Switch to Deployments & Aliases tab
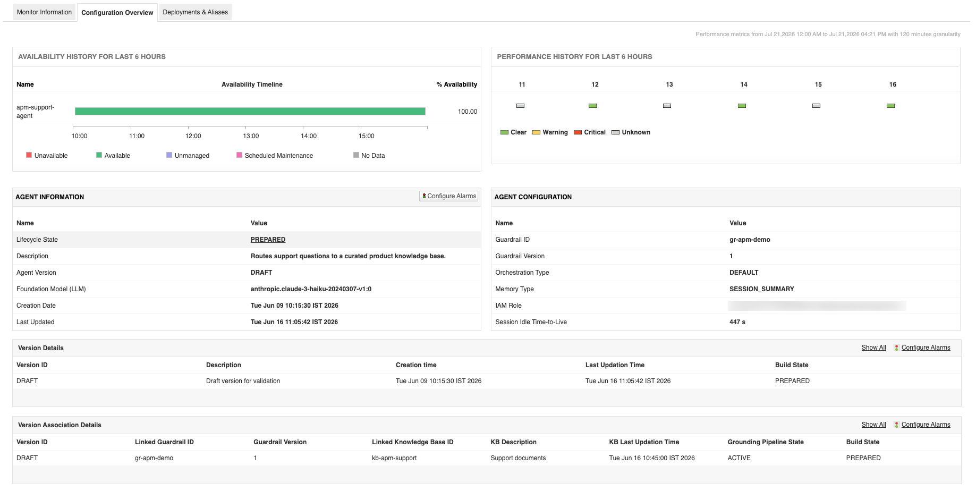 coord(195,12)
